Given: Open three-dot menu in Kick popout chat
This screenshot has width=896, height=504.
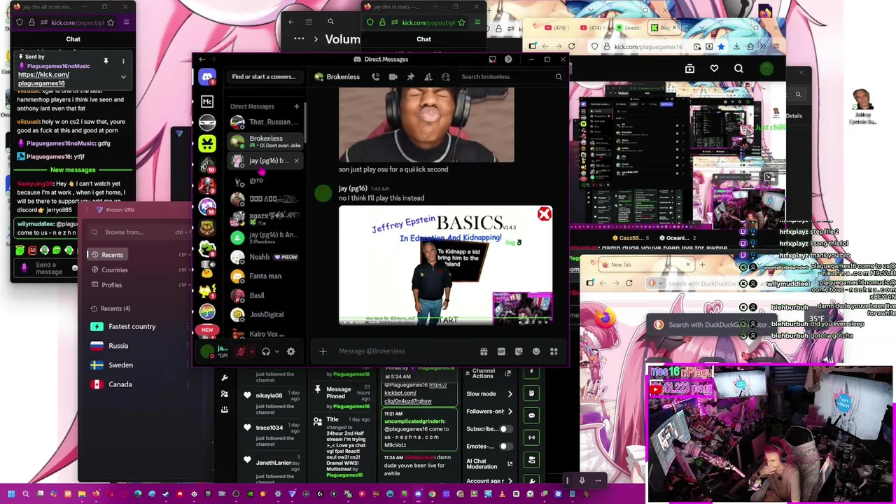Looking at the screenshot, I should pyautogui.click(x=123, y=62).
